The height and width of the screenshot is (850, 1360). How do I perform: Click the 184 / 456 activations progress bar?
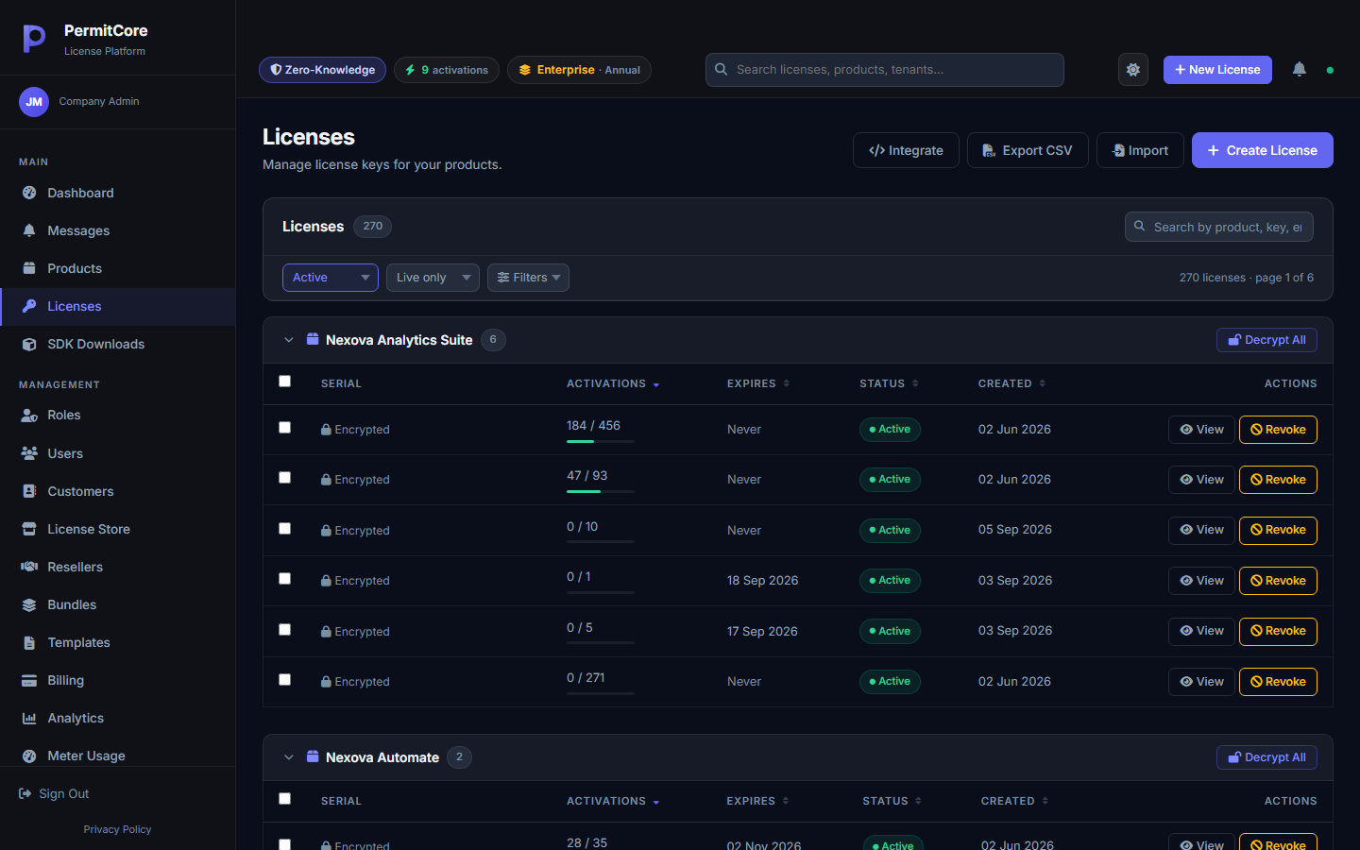click(601, 441)
